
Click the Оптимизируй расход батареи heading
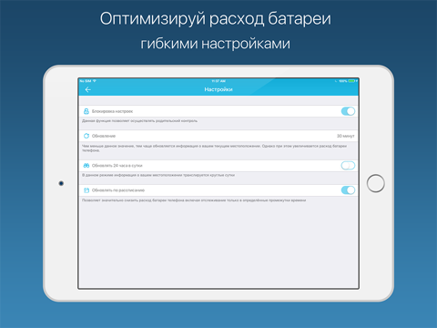click(x=216, y=19)
